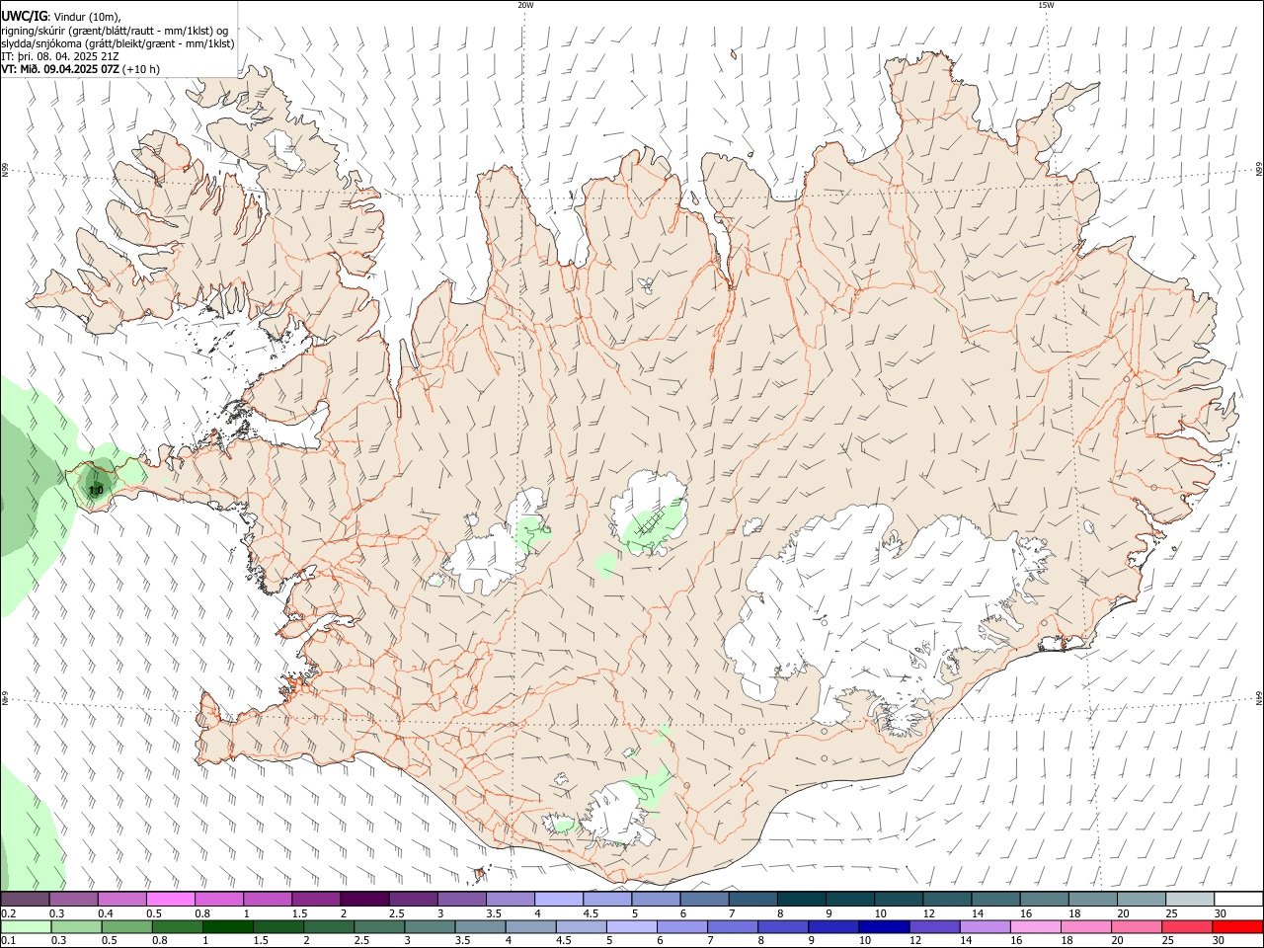Click the '0.2' label under the snow scale
1264x948 pixels.
(x=8, y=913)
